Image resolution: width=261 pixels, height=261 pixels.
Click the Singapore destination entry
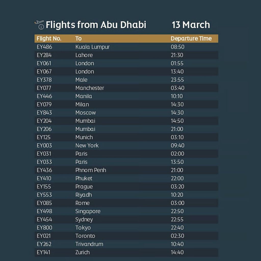pyautogui.click(x=88, y=211)
